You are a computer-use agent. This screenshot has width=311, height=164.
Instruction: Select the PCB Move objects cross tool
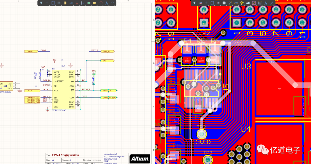click(x=206, y=3)
